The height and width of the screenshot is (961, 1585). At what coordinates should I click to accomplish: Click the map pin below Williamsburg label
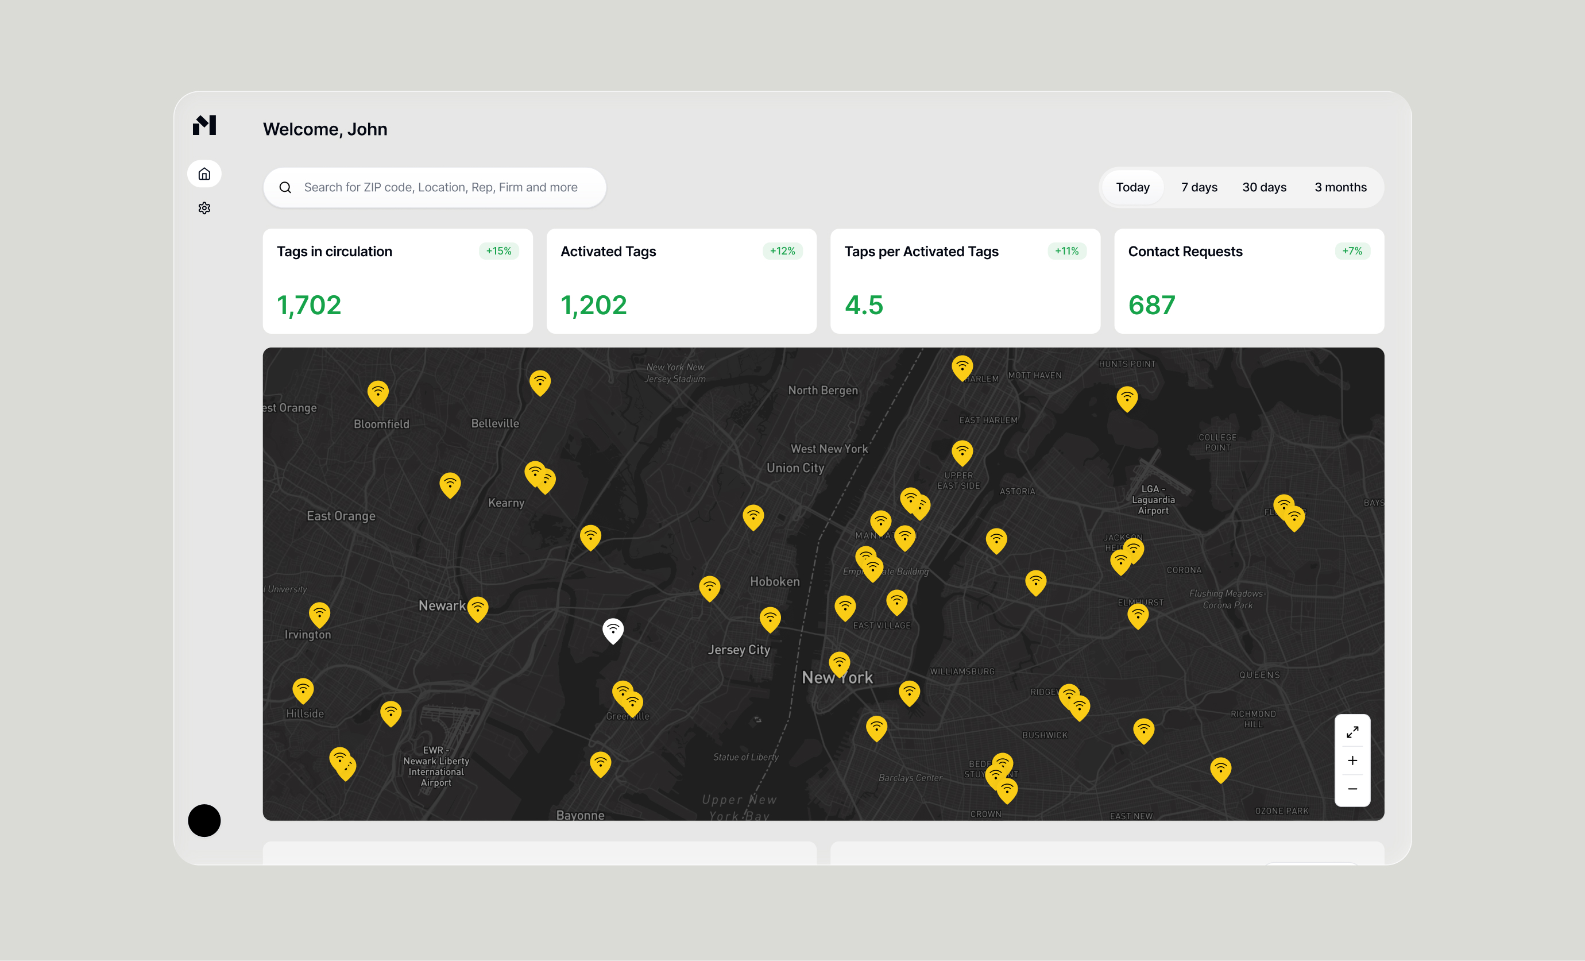point(909,693)
